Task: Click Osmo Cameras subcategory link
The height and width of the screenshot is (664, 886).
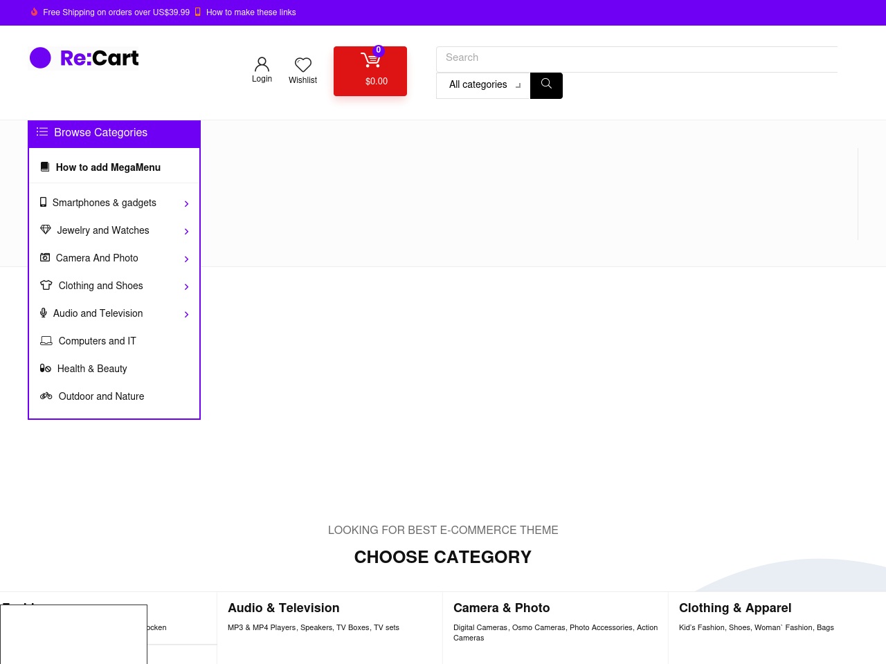Action: (x=539, y=627)
